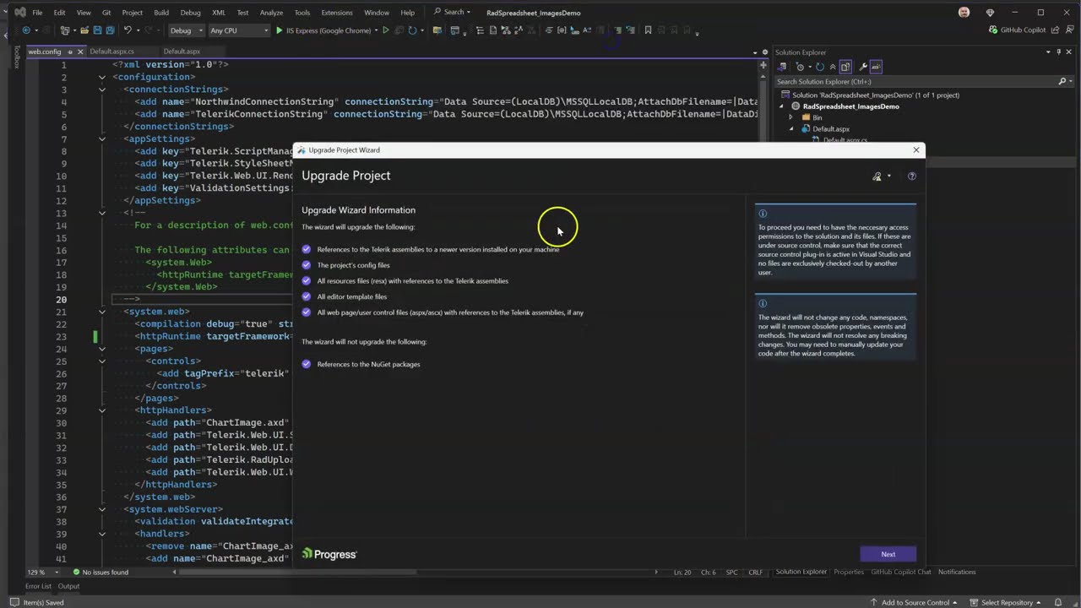Open the Build menu
The image size is (1081, 608).
[x=161, y=13]
